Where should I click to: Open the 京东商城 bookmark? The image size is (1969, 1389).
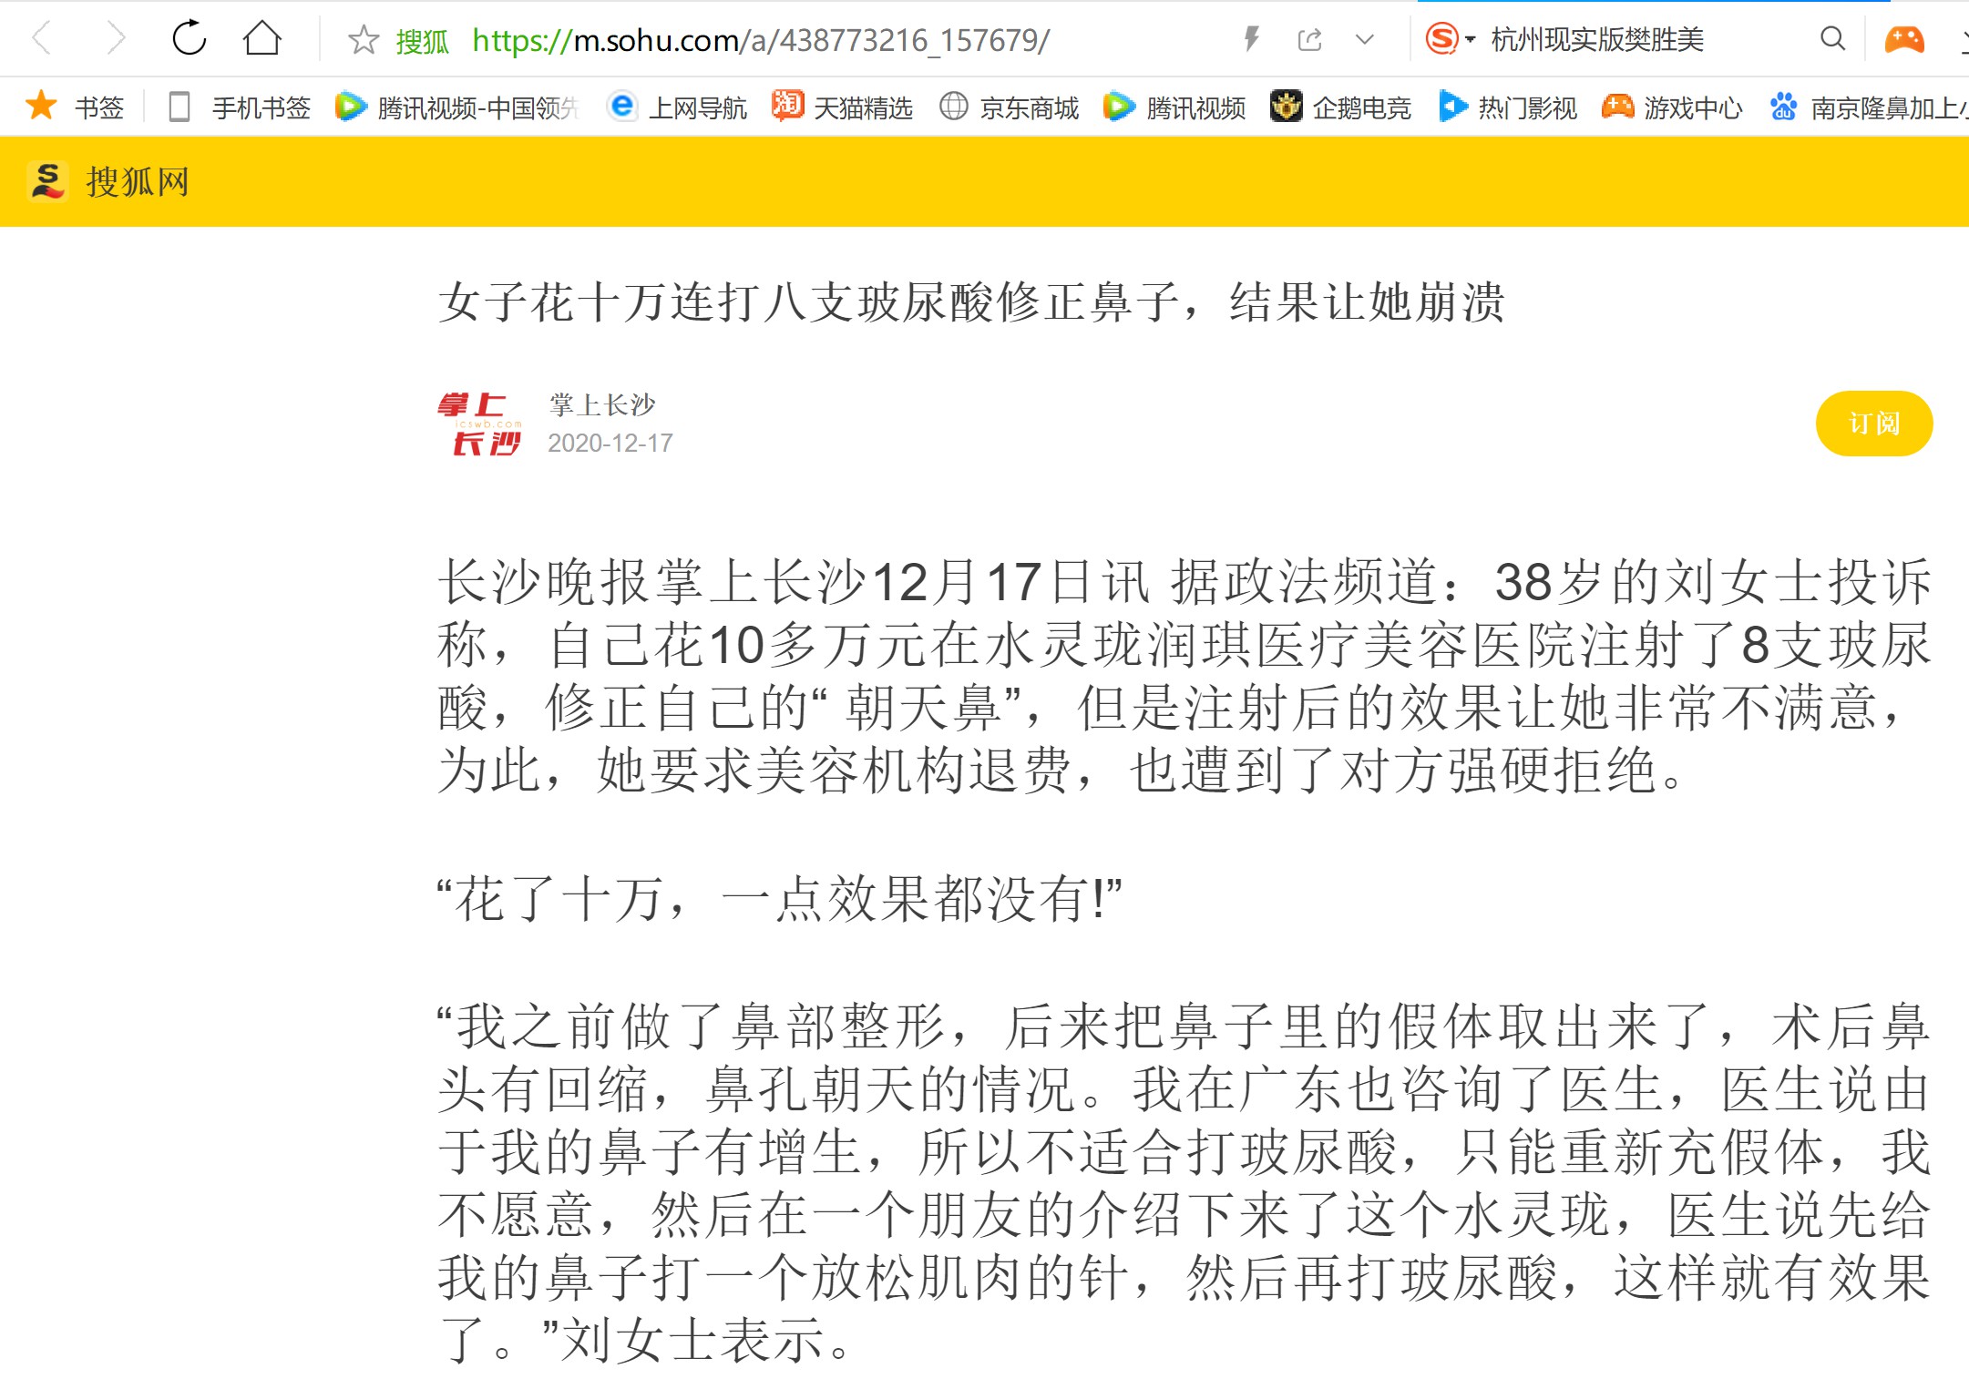click(1009, 107)
